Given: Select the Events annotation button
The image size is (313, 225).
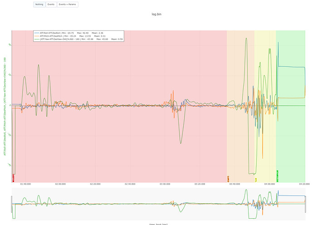Looking at the screenshot, I should pos(51,5).
